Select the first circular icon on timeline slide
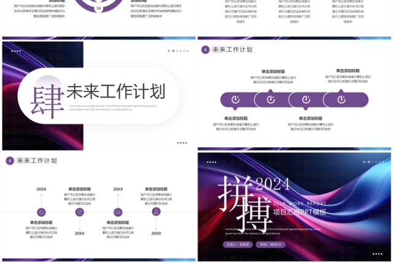 (x=41, y=212)
